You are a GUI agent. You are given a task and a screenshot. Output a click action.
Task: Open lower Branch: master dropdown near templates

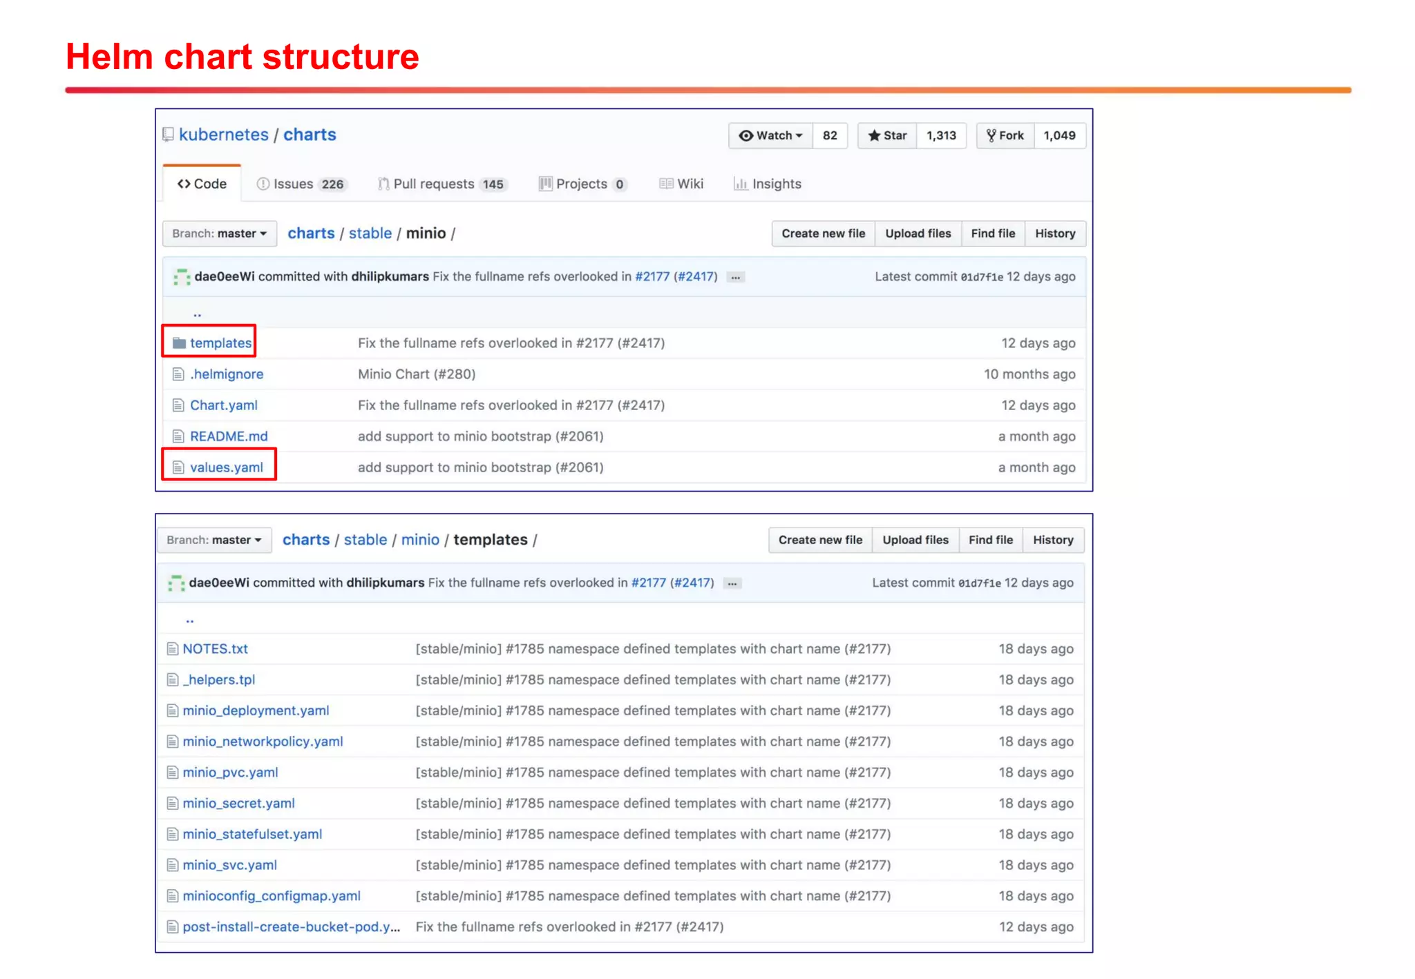click(214, 540)
